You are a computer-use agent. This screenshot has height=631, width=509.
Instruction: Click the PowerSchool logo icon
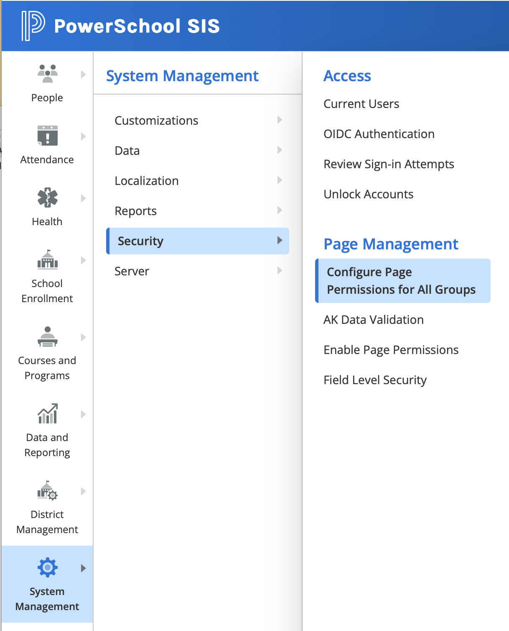pos(33,26)
